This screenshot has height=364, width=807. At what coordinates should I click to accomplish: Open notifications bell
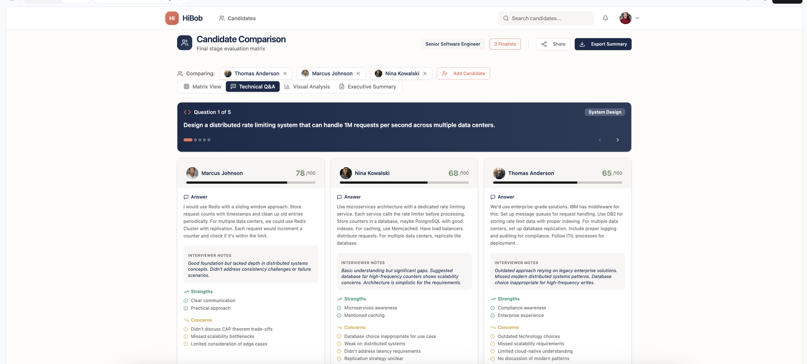click(x=605, y=18)
